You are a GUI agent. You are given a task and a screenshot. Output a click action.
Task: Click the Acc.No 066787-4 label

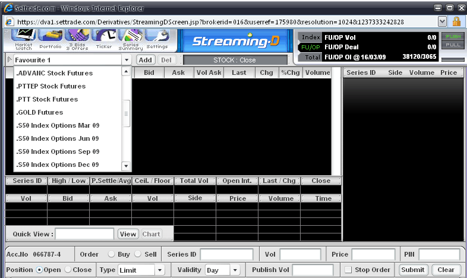33,254
